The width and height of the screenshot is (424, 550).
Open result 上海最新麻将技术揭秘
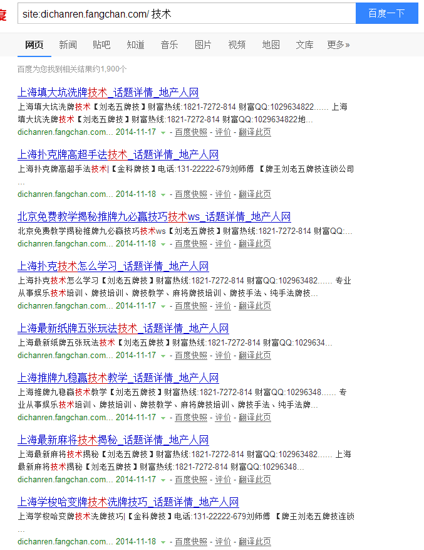click(x=113, y=440)
